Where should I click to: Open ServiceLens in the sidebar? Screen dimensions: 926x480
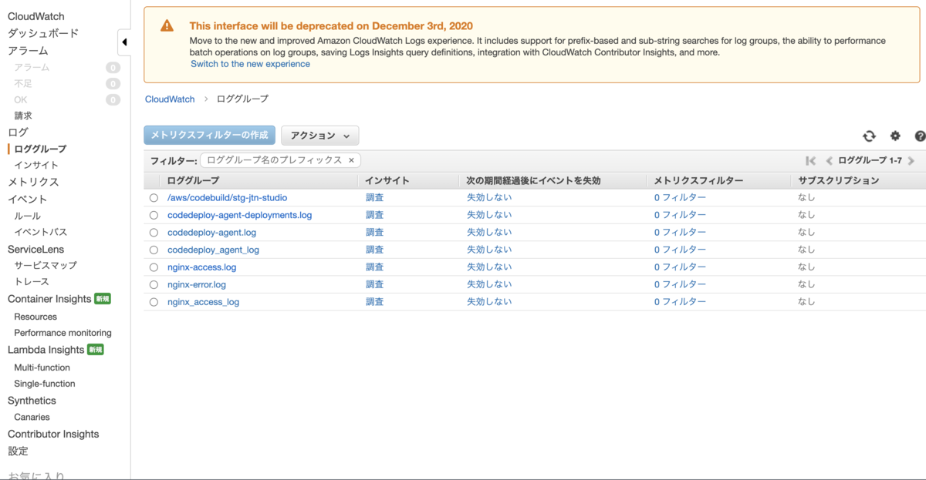(x=35, y=249)
